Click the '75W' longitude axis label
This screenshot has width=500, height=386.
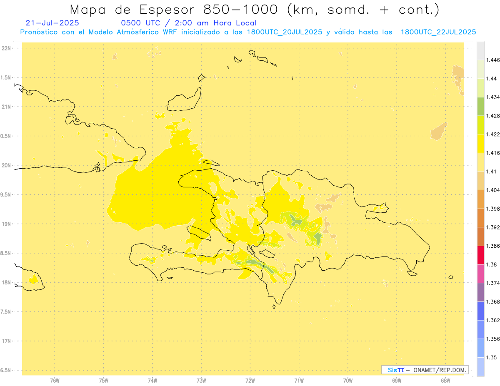(x=103, y=380)
